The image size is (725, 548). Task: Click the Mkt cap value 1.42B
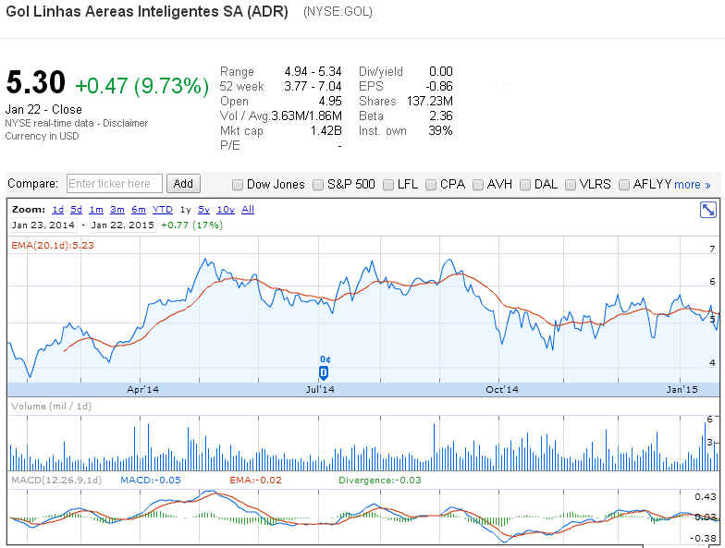point(326,131)
